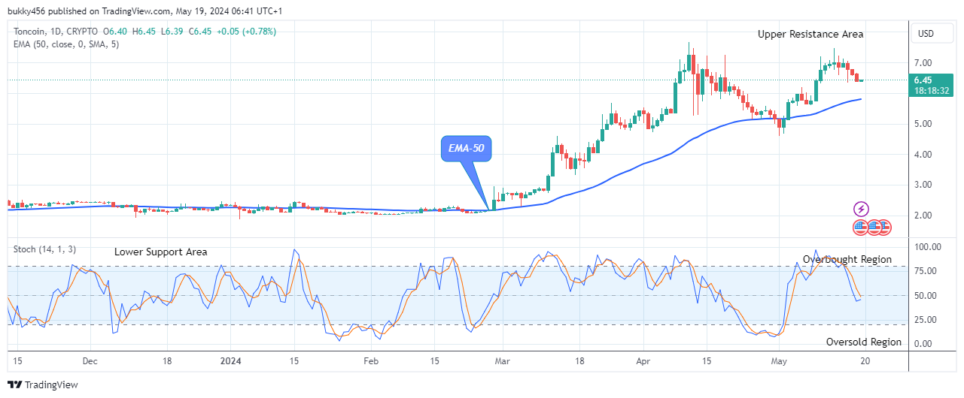
Task: Click the 75.00 stochastic scale label
Action: point(926,271)
